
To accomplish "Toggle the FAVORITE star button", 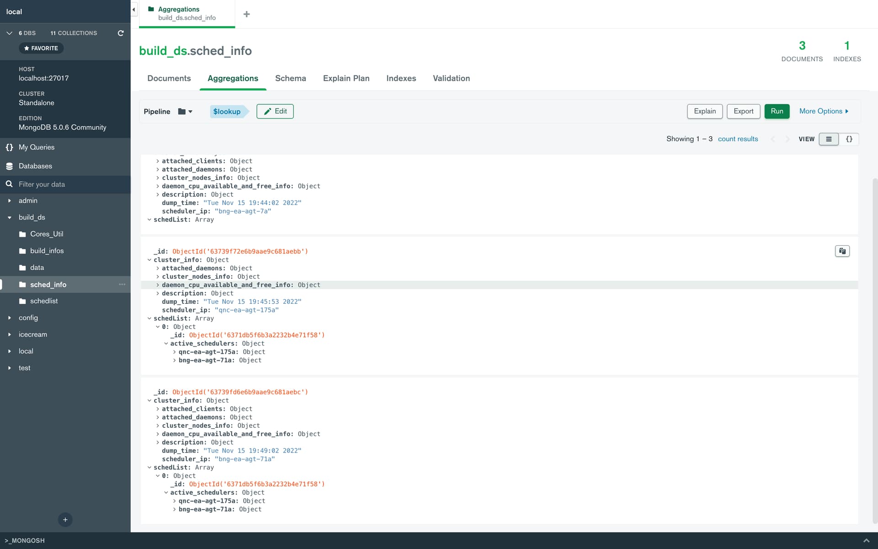I will 41,48.
